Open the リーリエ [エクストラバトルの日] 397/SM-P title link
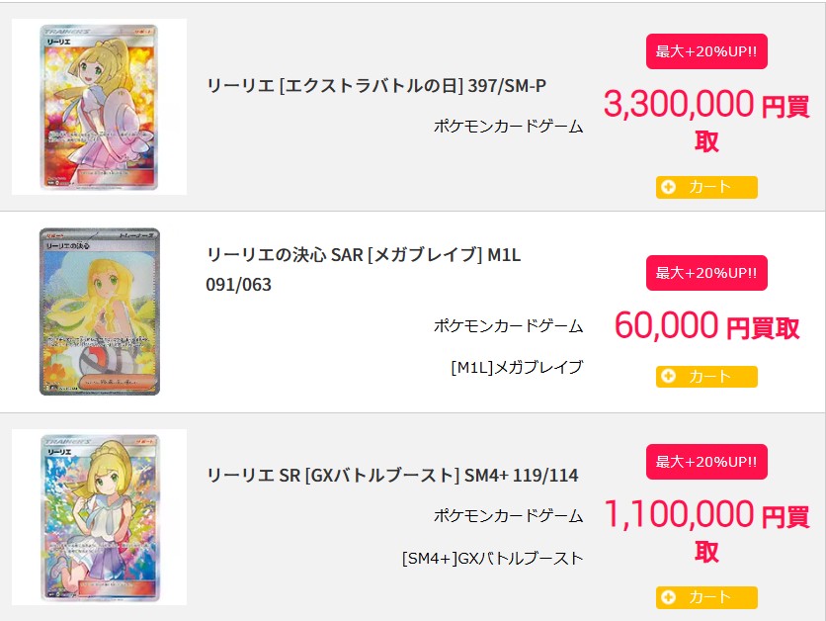Viewport: 826px width, 621px height. coord(376,86)
